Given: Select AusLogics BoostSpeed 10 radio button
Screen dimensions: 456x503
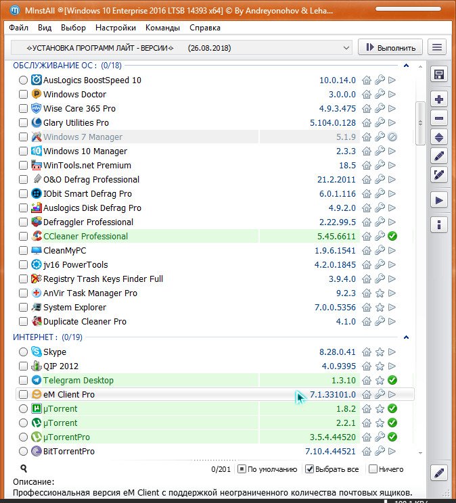Looking at the screenshot, I should click(23, 80).
